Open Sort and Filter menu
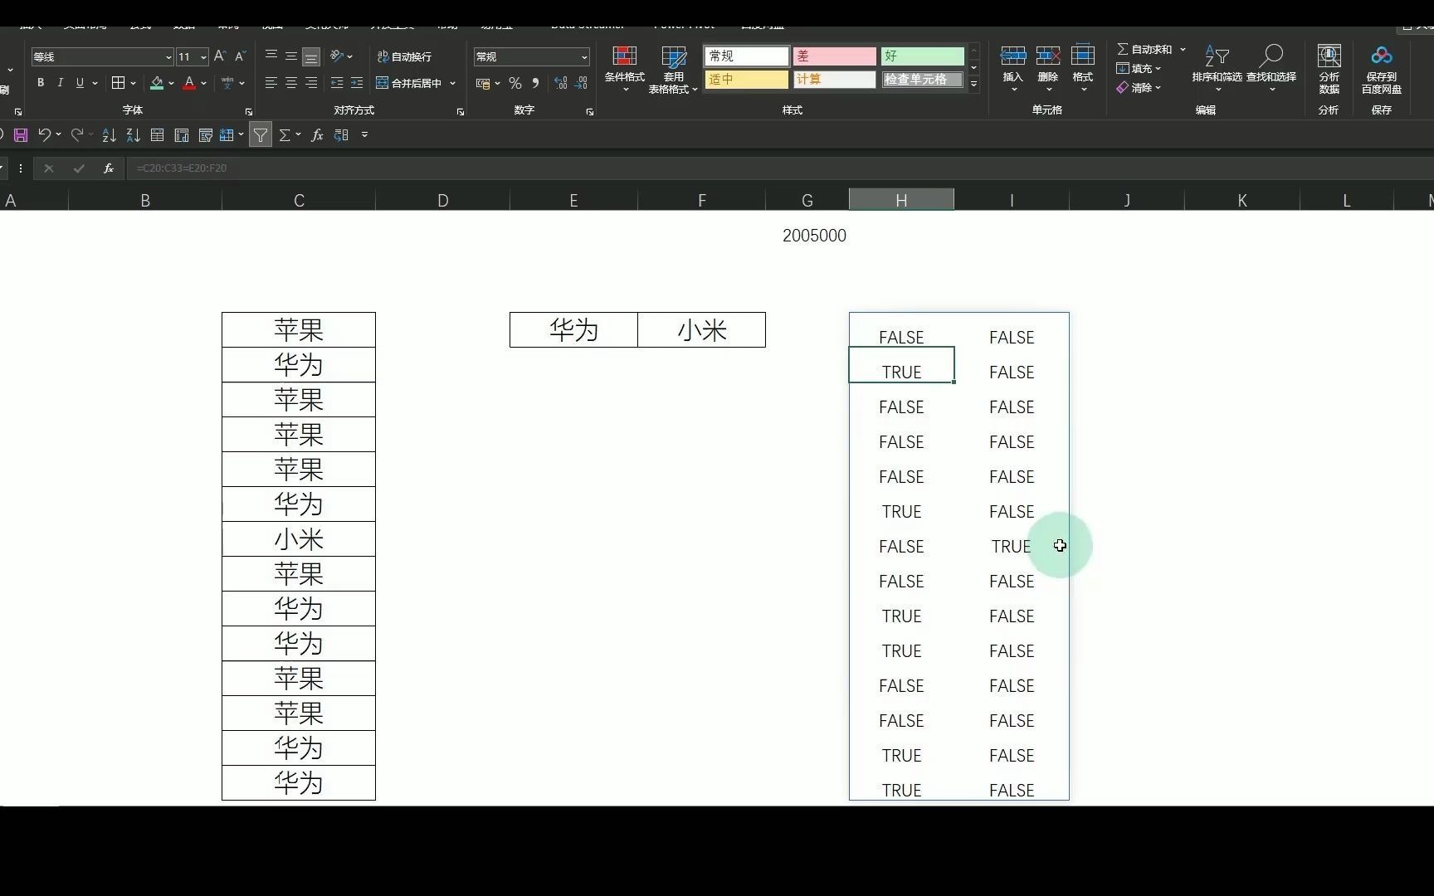1434x896 pixels. [x=1217, y=66]
